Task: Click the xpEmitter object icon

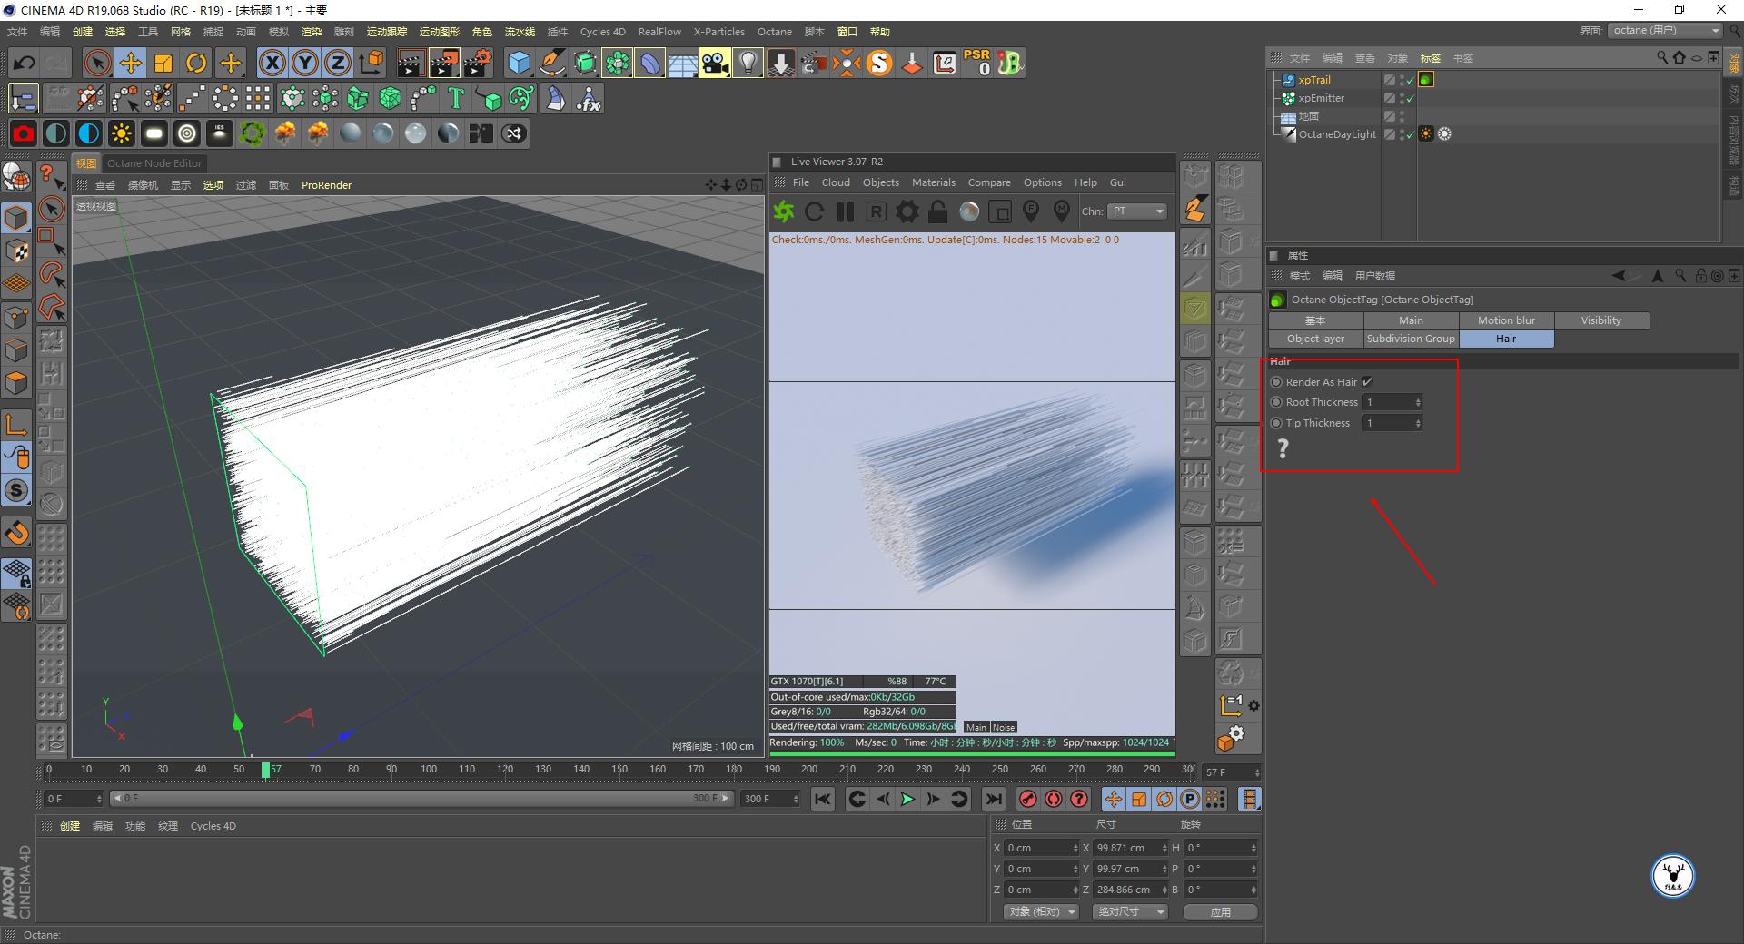Action: coord(1289,98)
